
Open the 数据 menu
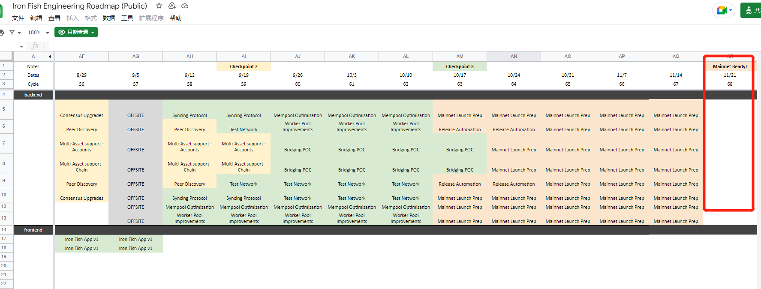pyautogui.click(x=109, y=18)
